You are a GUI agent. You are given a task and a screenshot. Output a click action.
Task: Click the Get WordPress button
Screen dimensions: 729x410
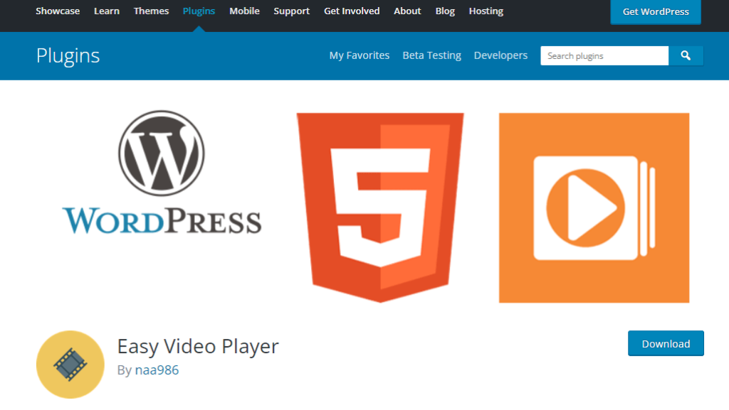coord(656,11)
